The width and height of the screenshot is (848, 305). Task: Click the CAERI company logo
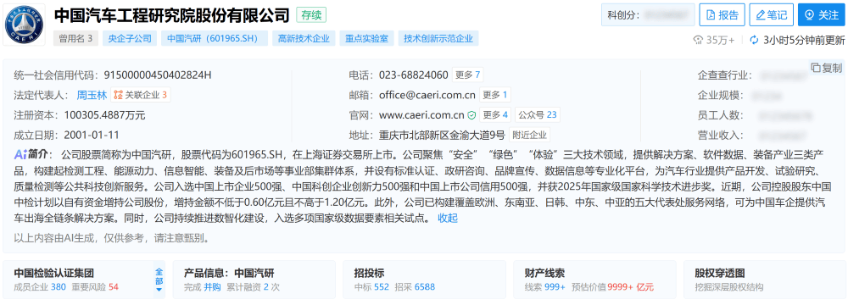tap(24, 24)
